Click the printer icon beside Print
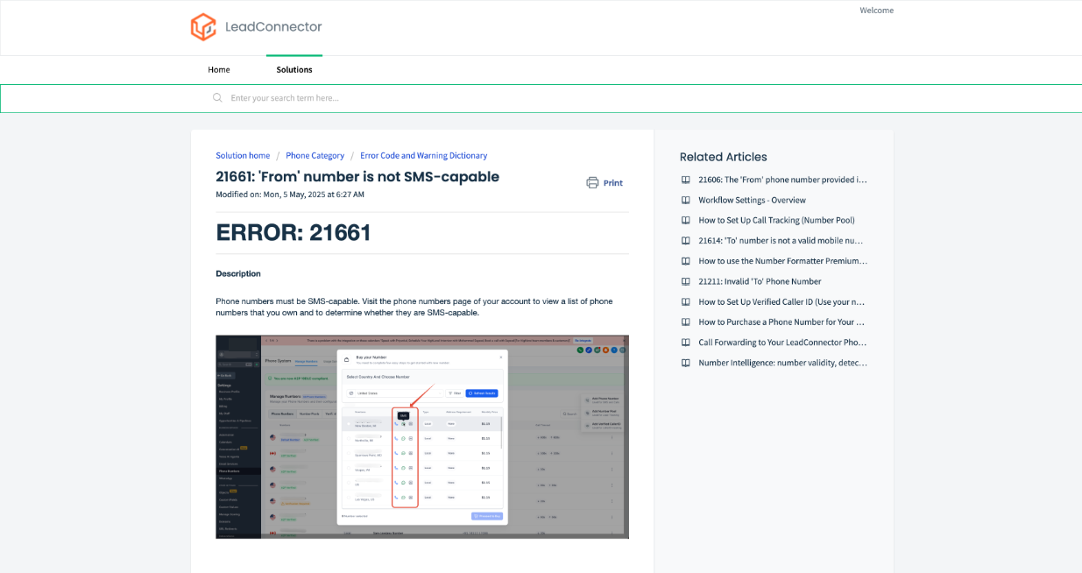This screenshot has width=1082, height=573. (x=592, y=183)
